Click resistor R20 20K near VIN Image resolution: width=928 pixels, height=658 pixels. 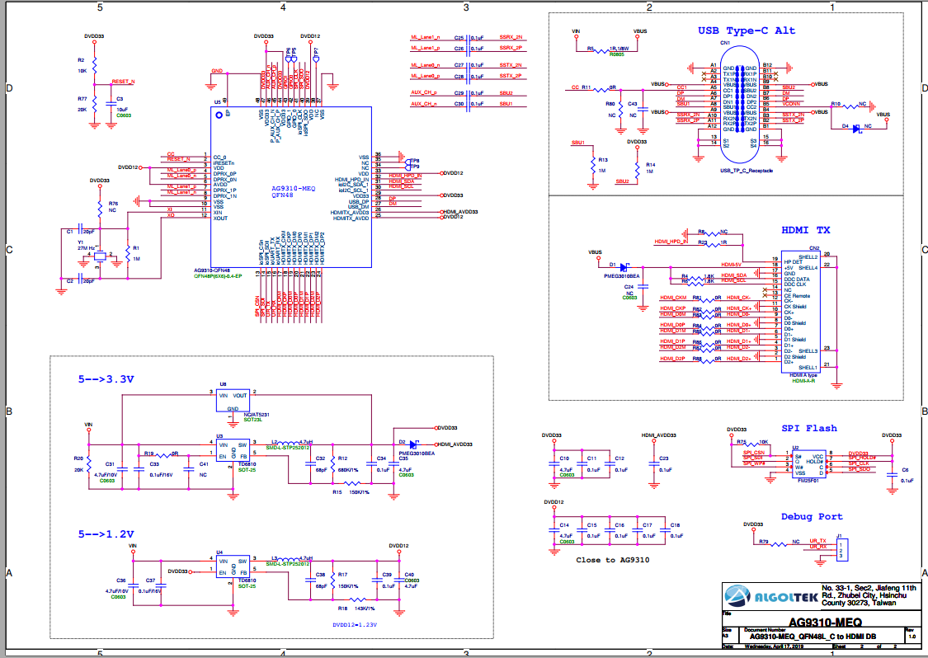point(89,464)
